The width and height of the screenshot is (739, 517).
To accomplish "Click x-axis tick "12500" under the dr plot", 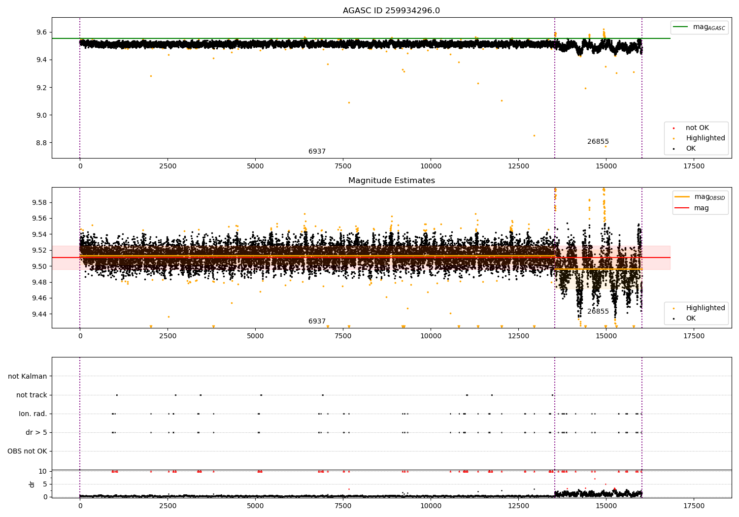I will coord(518,506).
